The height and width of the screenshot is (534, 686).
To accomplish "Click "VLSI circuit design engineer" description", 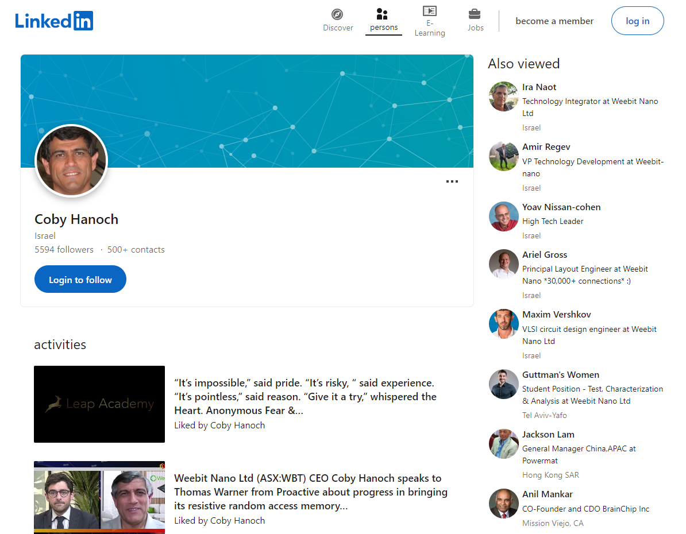I will point(589,335).
